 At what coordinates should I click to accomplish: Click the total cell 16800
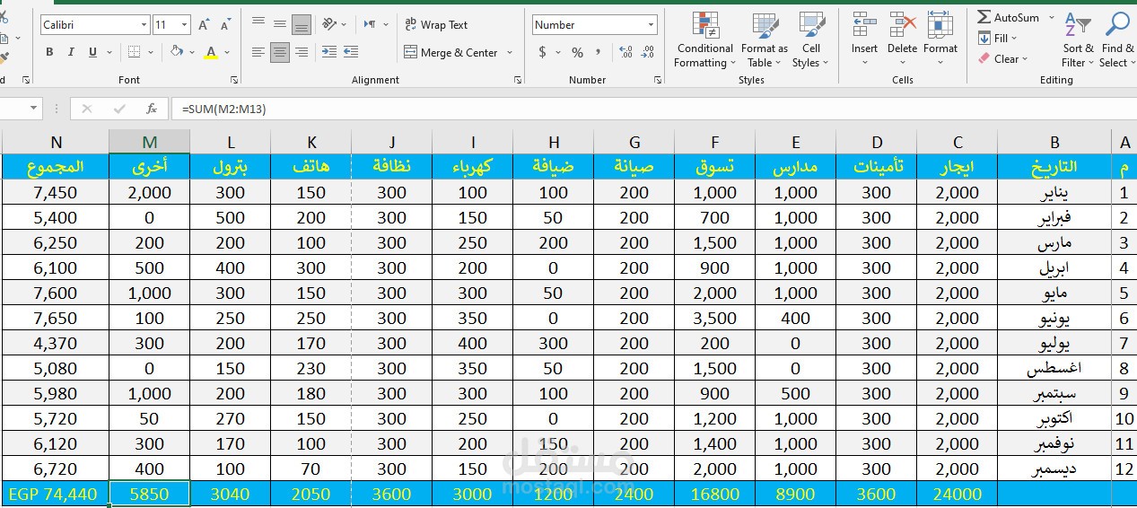pyautogui.click(x=714, y=494)
